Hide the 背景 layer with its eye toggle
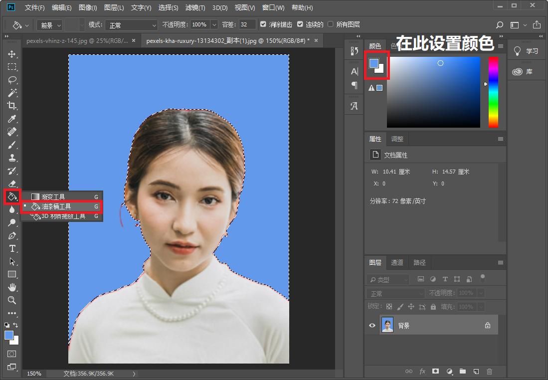 (x=371, y=325)
